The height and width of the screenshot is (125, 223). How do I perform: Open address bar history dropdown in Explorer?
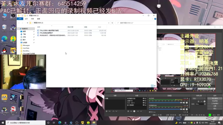click(x=109, y=23)
